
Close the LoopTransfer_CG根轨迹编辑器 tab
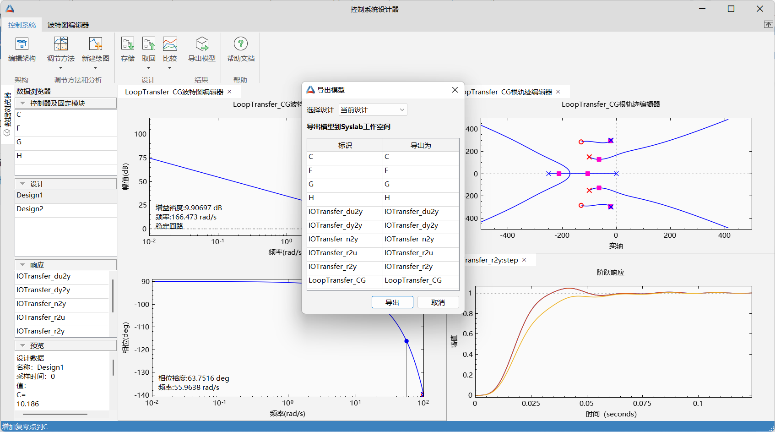(558, 92)
